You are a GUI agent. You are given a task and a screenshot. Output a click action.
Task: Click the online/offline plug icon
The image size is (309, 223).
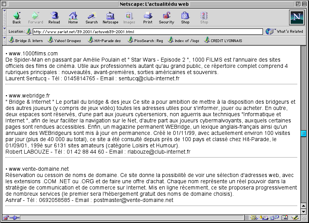pos(14,218)
